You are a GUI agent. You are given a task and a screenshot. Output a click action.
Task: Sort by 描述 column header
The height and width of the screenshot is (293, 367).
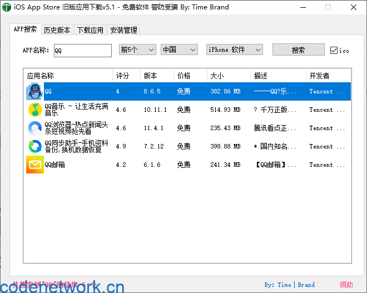pos(278,76)
